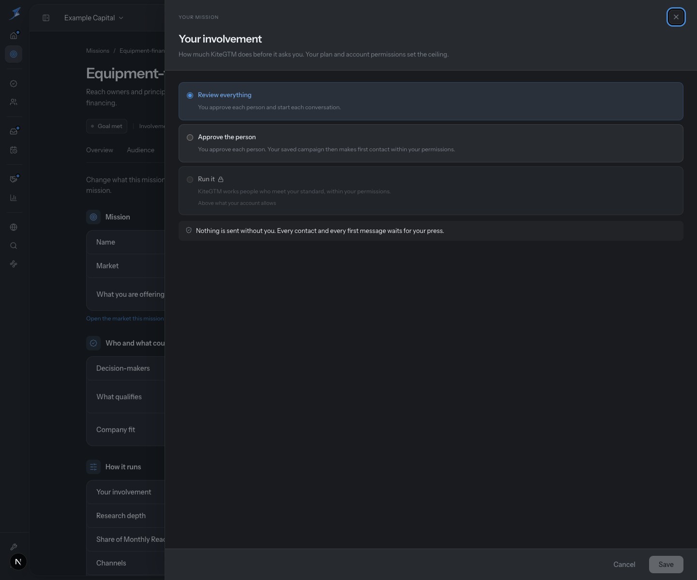Click the Cancel button
Screen dimensions: 697x580
(x=624, y=565)
